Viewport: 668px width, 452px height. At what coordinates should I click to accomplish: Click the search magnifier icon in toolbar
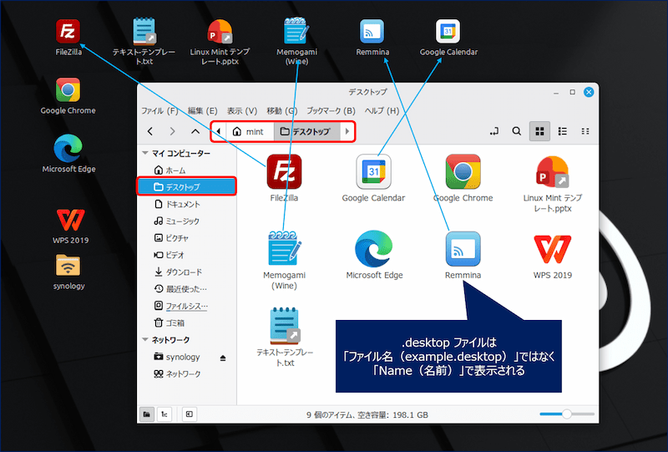click(517, 131)
